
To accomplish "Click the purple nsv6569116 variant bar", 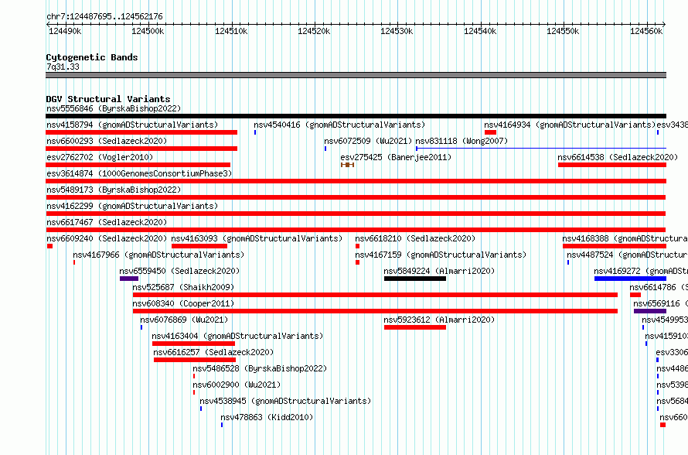I will coord(650,311).
